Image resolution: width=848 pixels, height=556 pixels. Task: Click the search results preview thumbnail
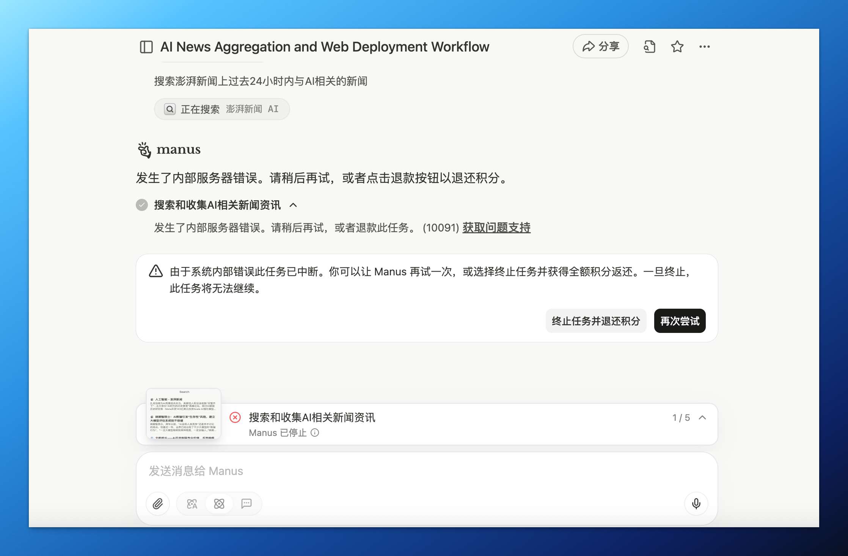tap(184, 413)
